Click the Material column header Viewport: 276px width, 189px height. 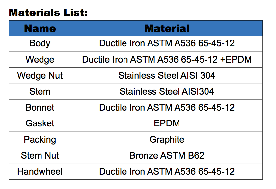(x=167, y=28)
